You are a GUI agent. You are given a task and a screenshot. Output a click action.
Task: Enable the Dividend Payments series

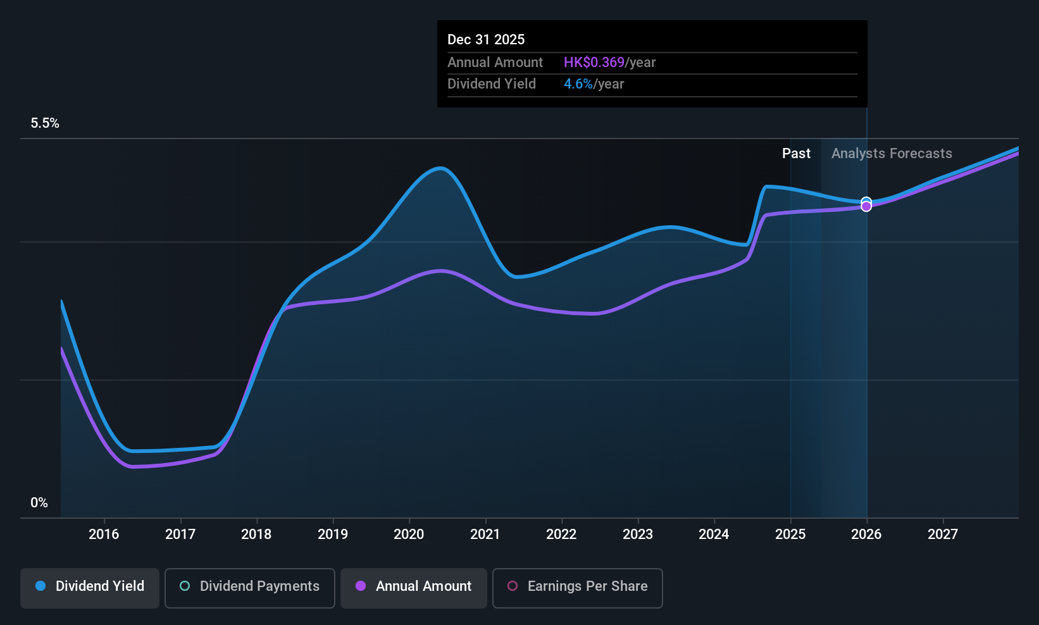tap(250, 588)
